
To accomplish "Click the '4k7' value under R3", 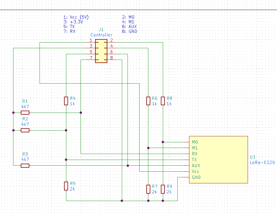I will (x=25, y=159).
